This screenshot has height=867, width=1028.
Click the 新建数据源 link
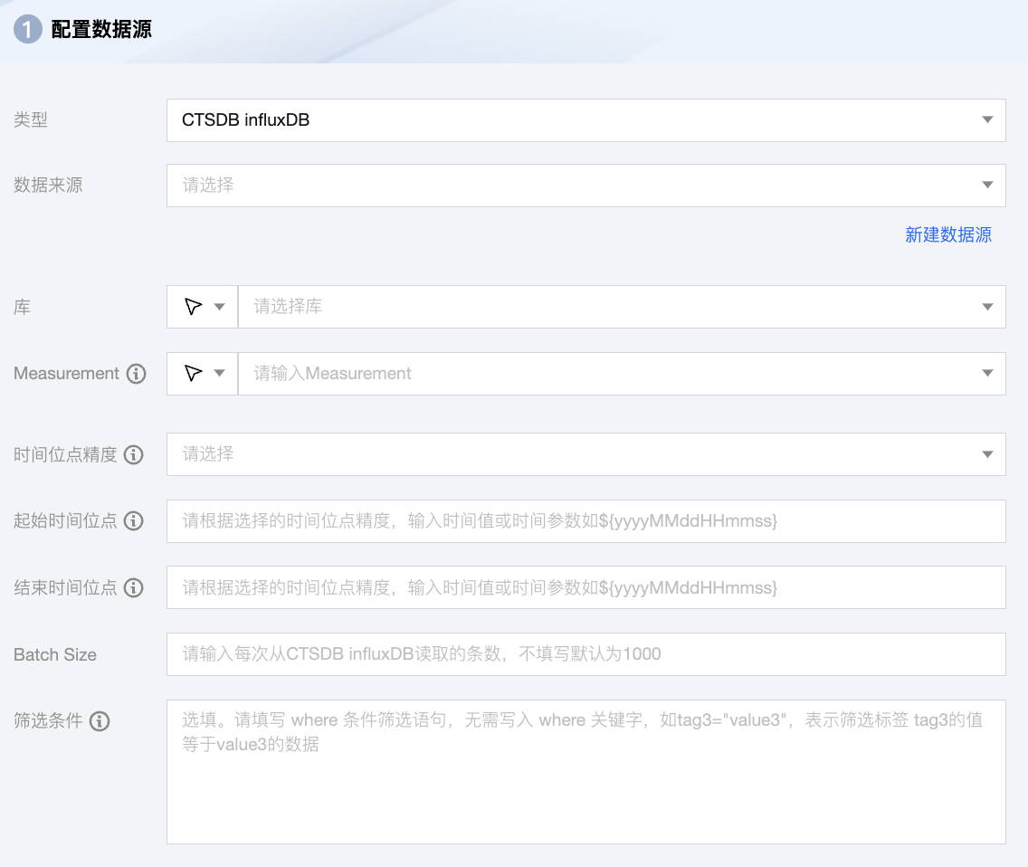[x=947, y=234]
